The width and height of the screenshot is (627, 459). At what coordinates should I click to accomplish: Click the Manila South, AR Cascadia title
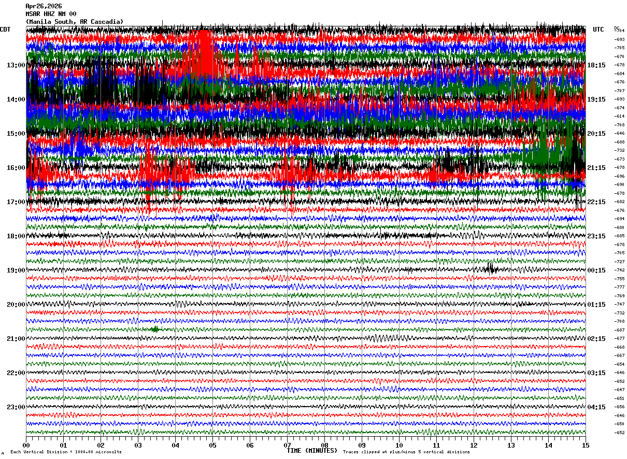[75, 22]
